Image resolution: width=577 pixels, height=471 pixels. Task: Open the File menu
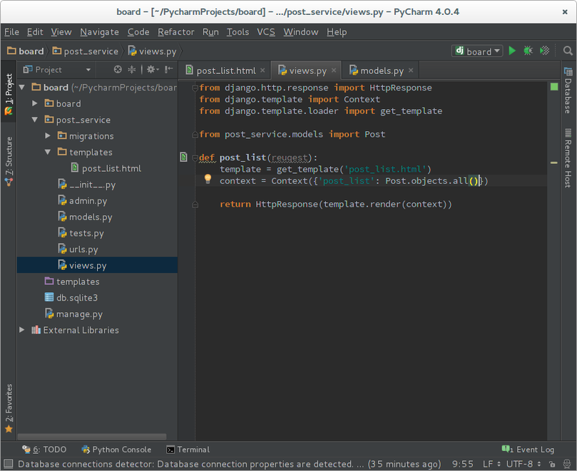12,32
